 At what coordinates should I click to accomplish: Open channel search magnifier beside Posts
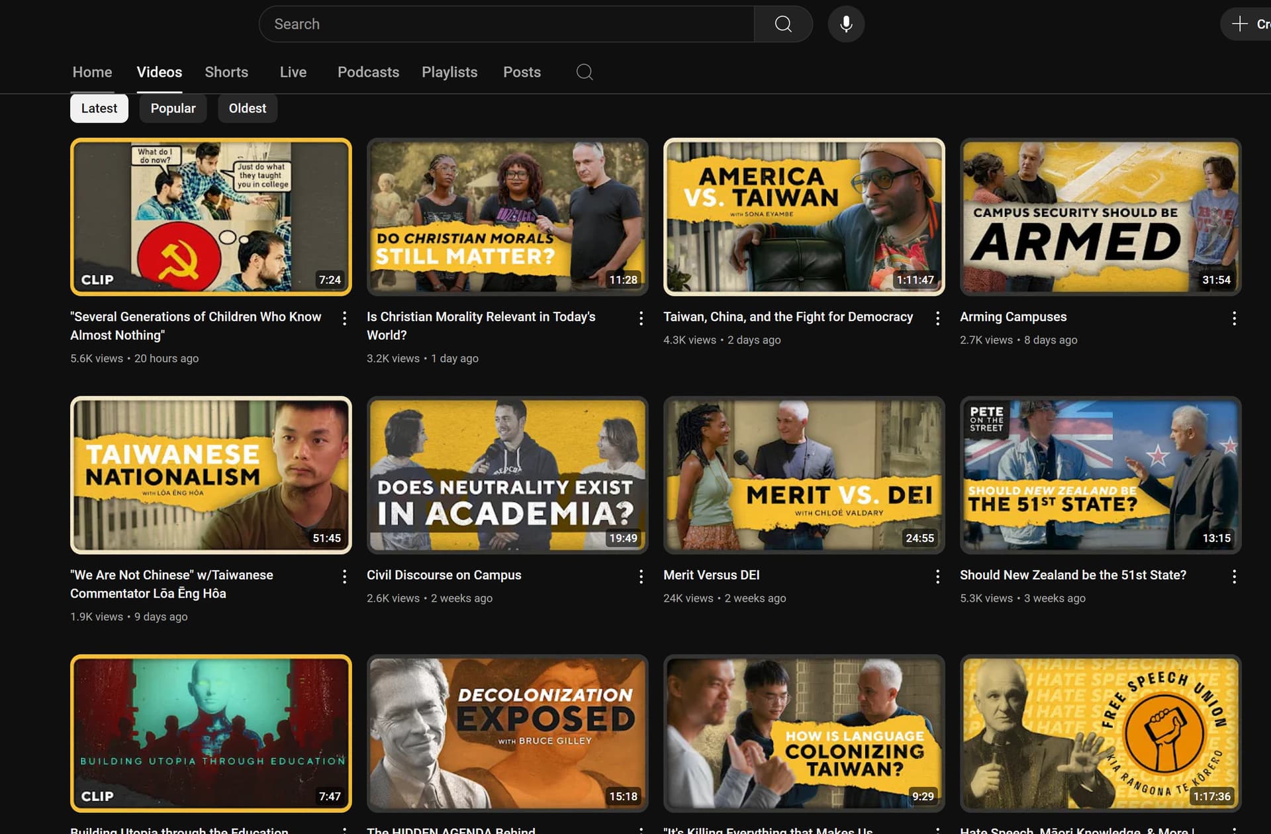[x=584, y=72]
